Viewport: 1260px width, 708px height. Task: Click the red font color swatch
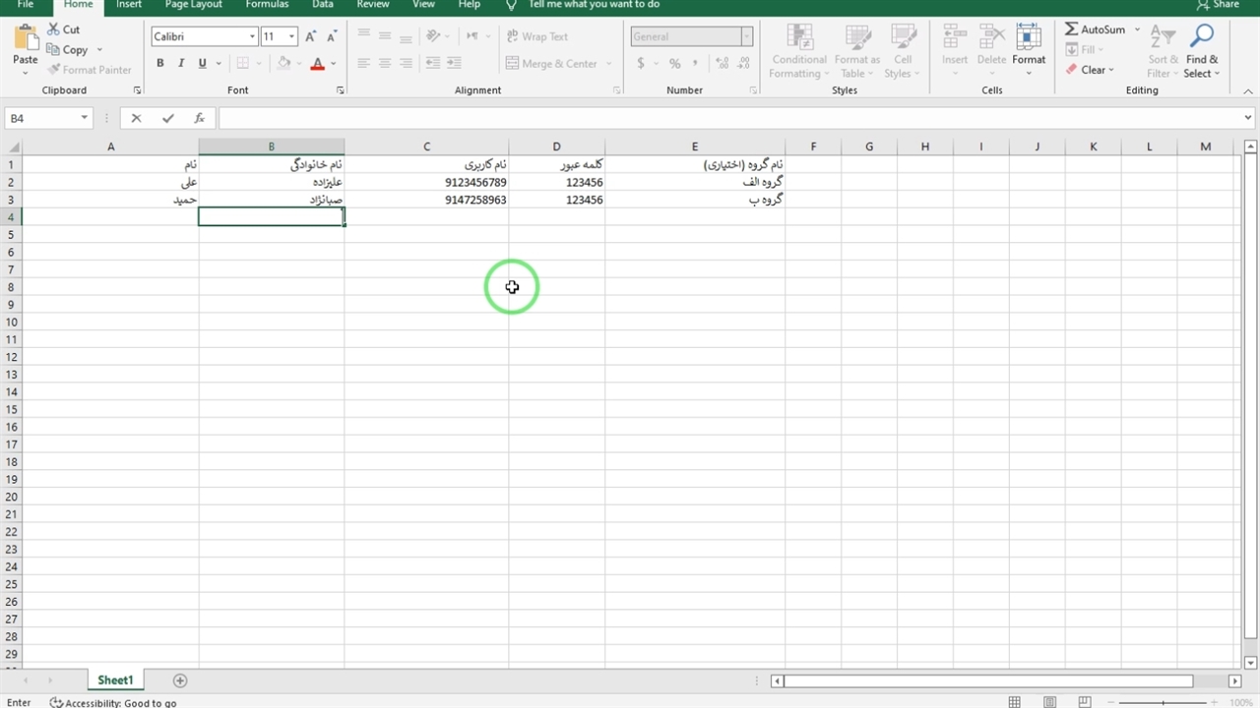pos(317,64)
